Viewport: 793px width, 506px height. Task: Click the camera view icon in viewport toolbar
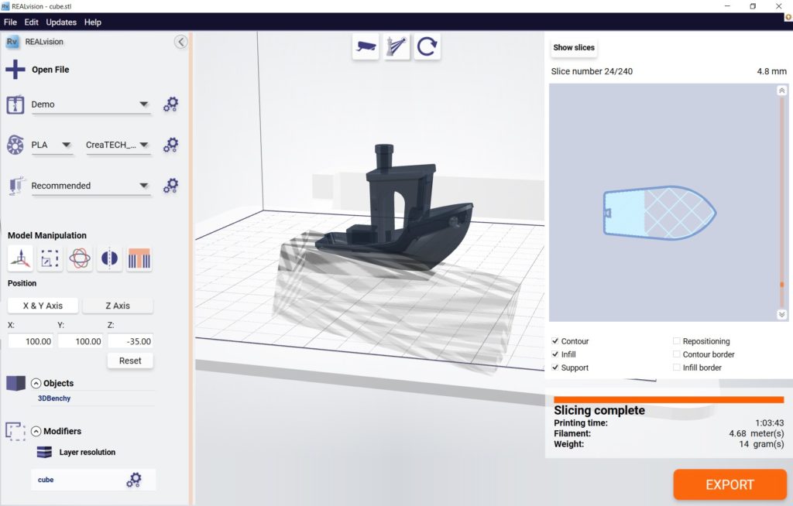pos(366,46)
